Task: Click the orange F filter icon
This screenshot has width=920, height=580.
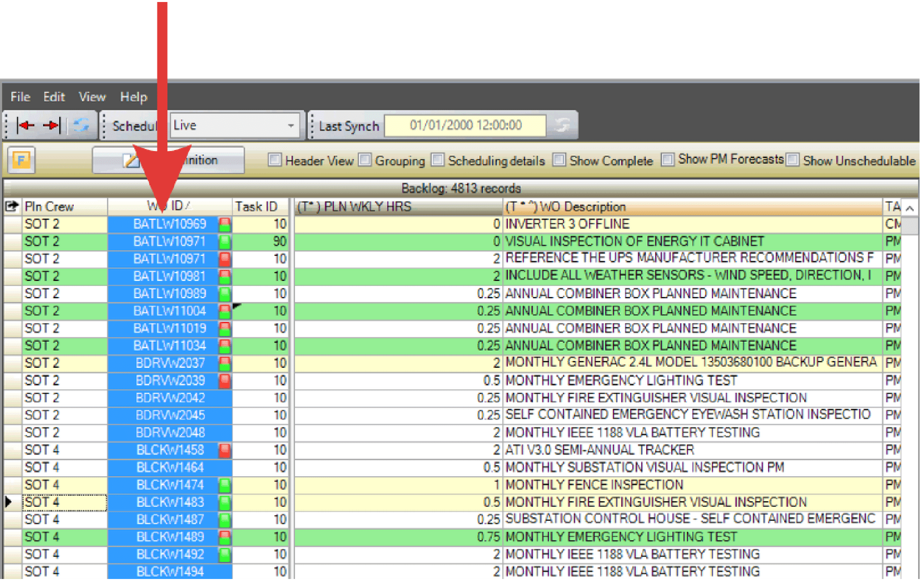Action: tap(21, 161)
